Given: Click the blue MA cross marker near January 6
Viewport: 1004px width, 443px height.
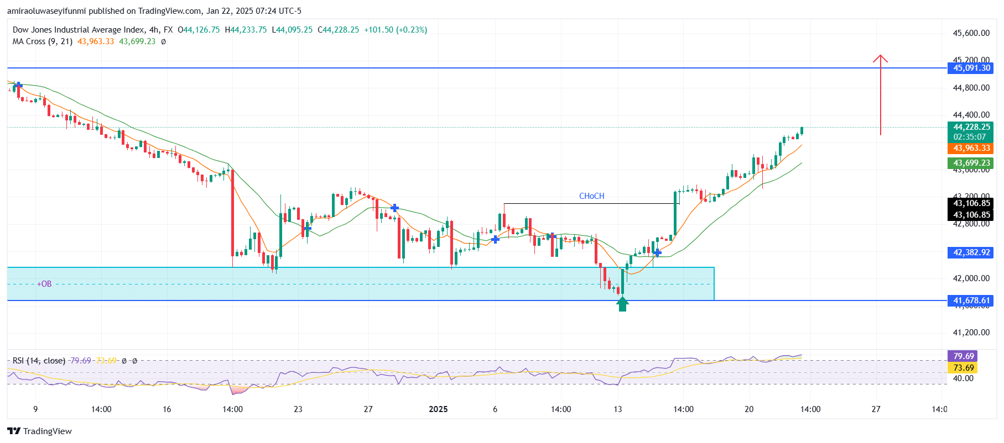Looking at the screenshot, I should coord(495,239).
